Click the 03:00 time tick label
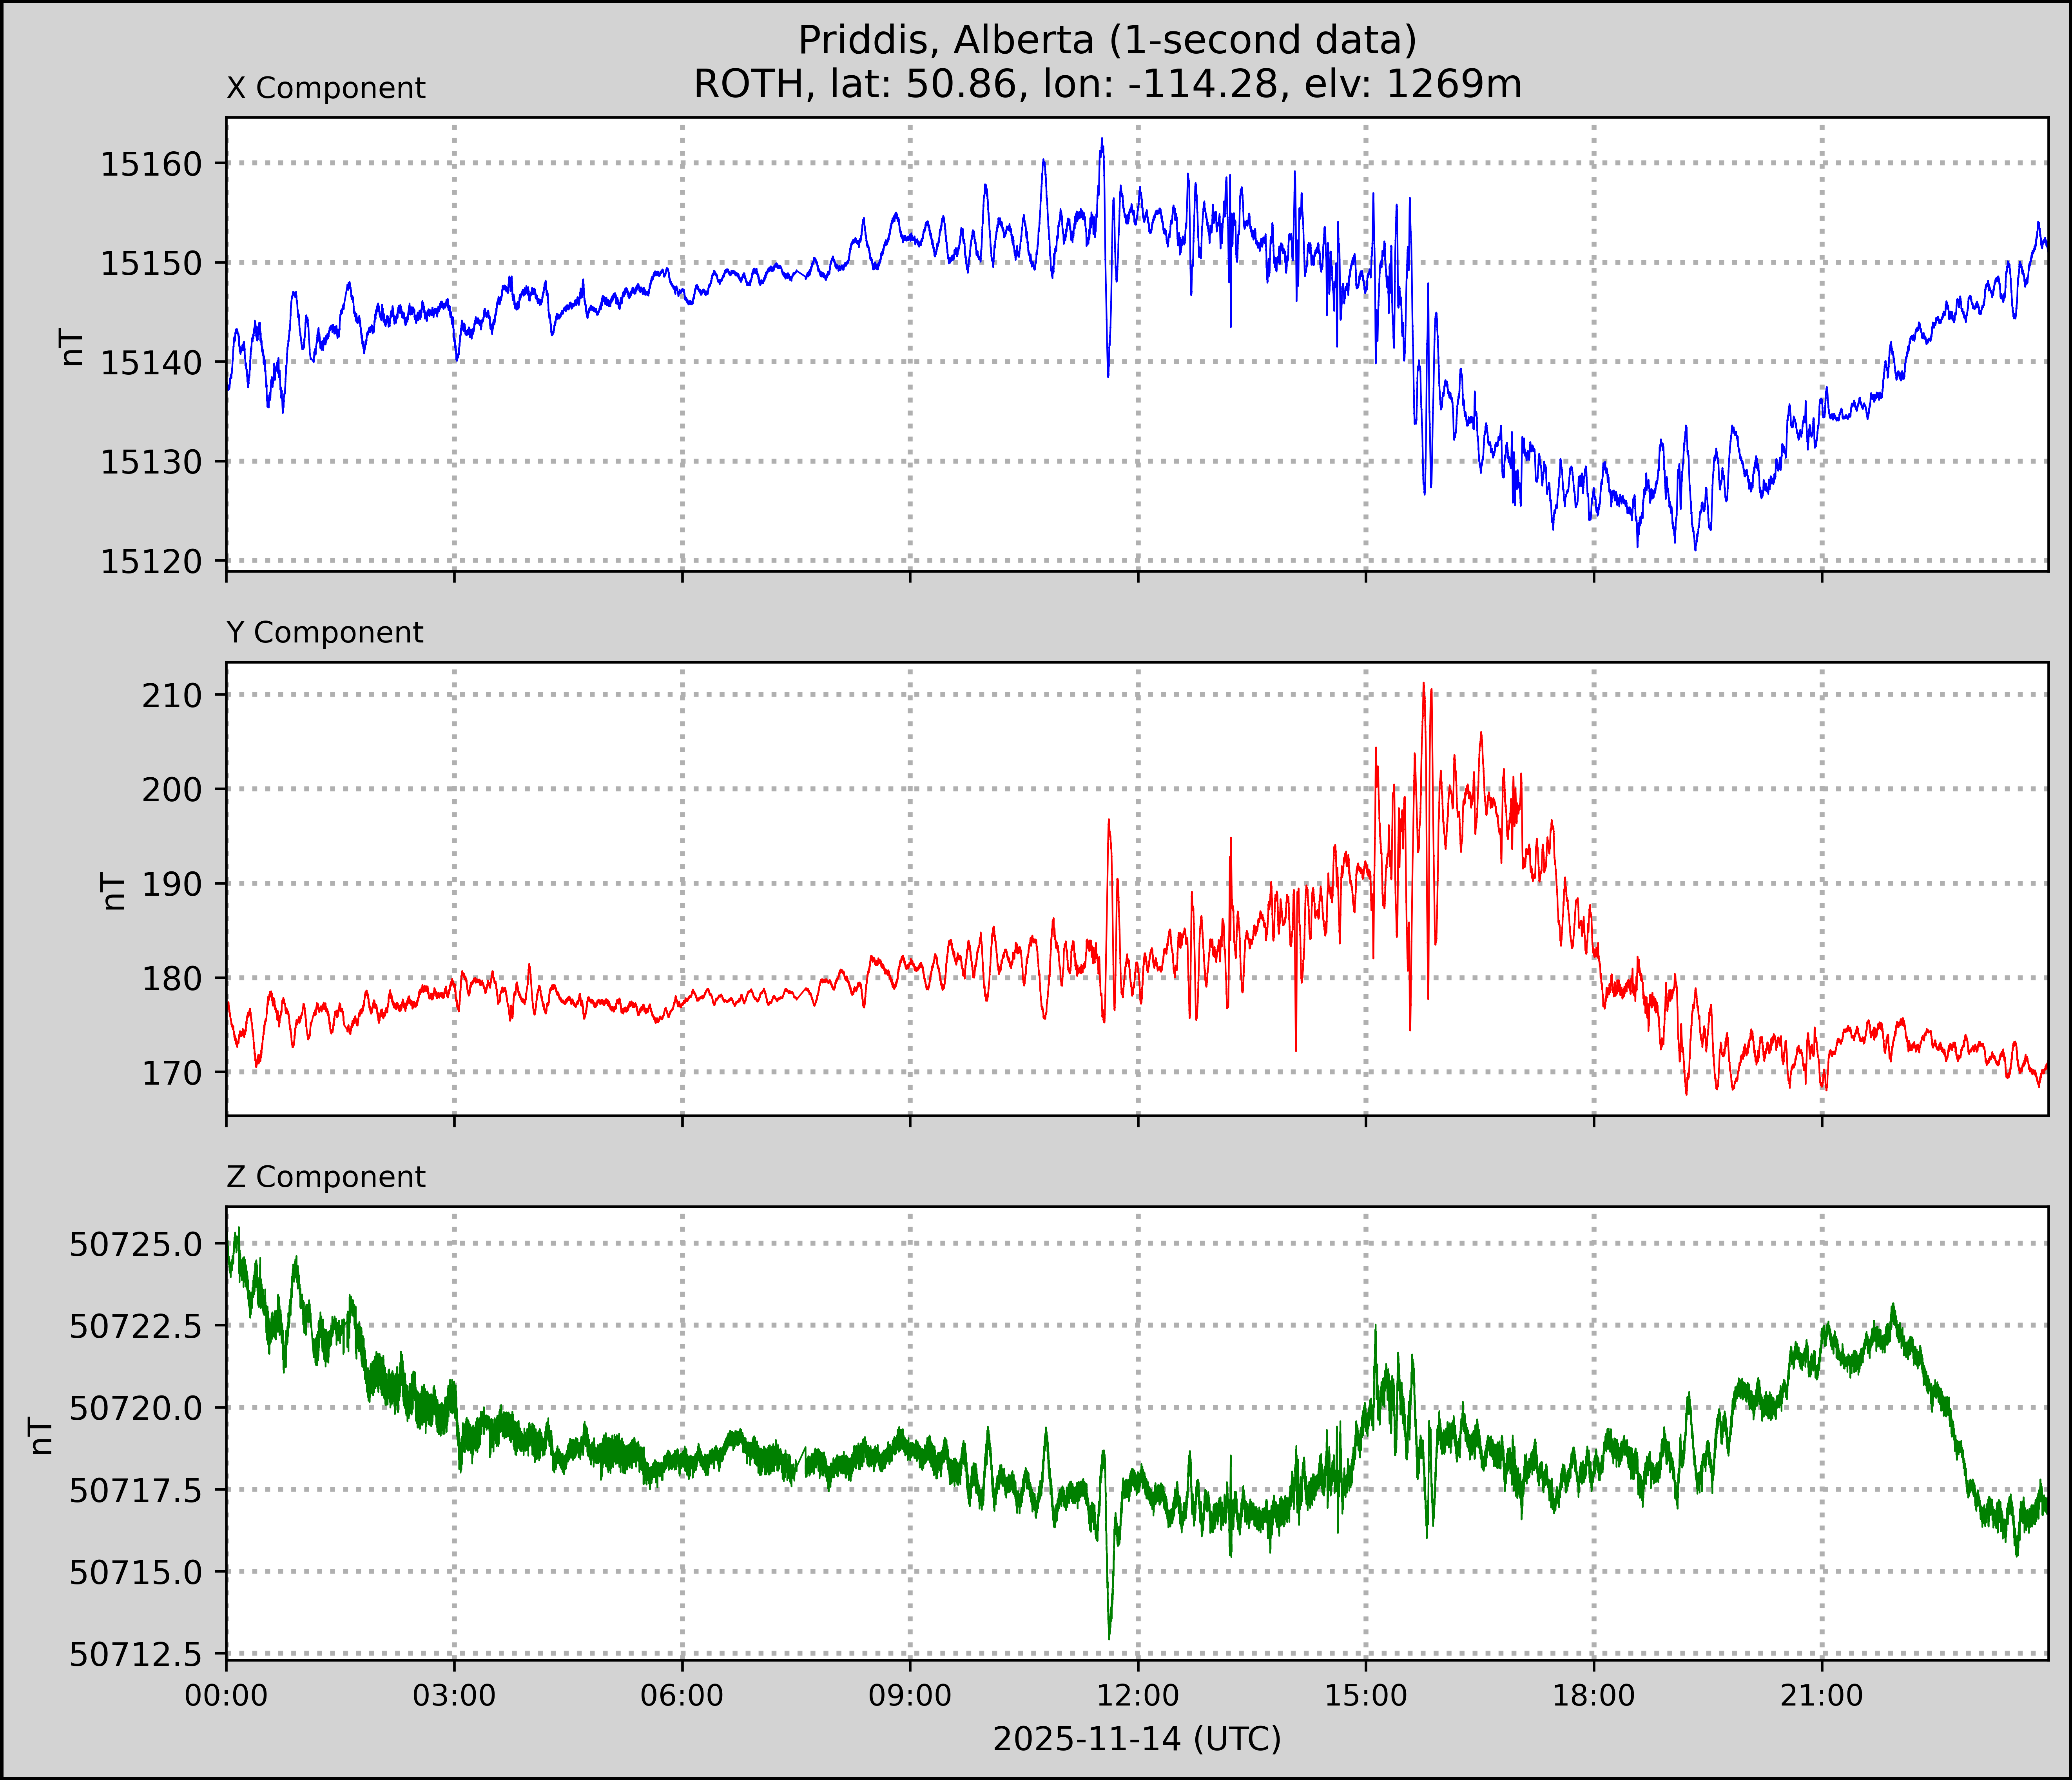Screen dimensions: 2072x1780 [454, 1696]
